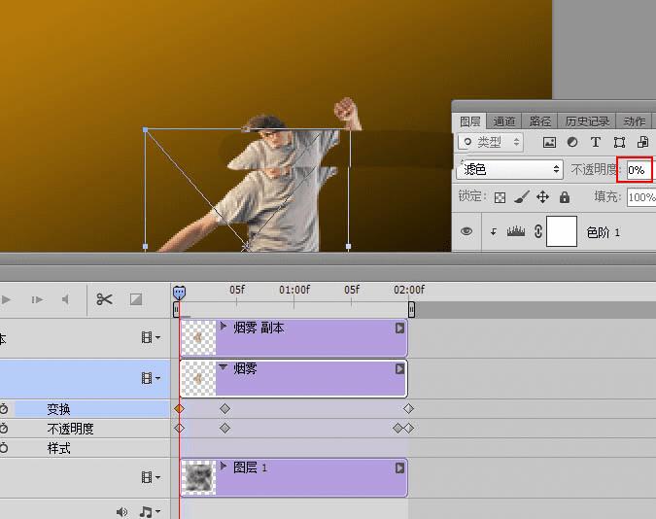Click the transition icon beside the scissors

click(136, 299)
